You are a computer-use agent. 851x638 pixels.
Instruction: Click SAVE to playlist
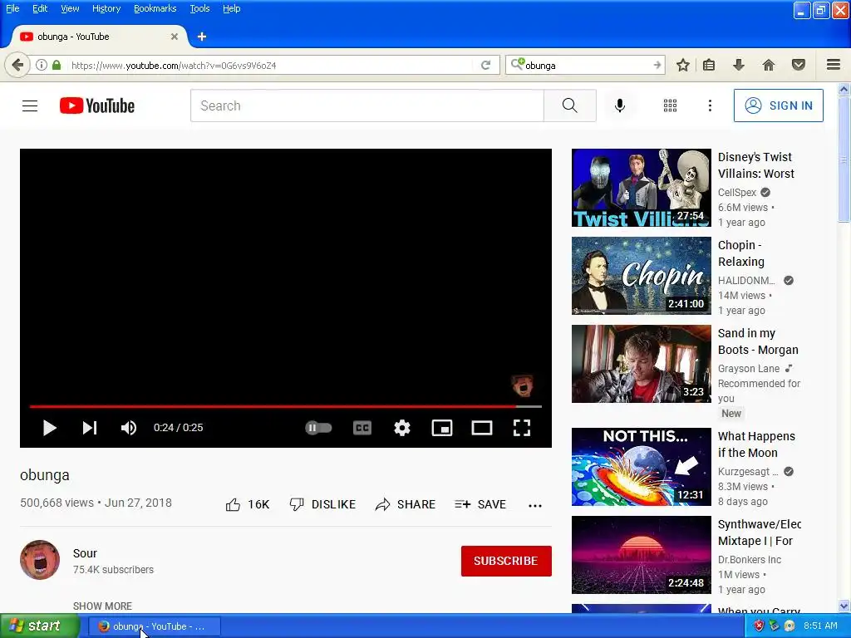[480, 504]
